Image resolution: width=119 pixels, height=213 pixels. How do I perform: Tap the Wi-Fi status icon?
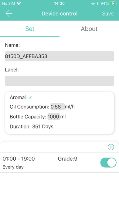(19, 4)
